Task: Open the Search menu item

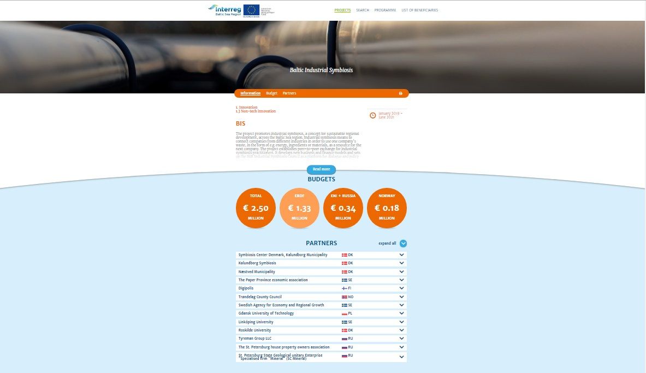Action: [363, 10]
